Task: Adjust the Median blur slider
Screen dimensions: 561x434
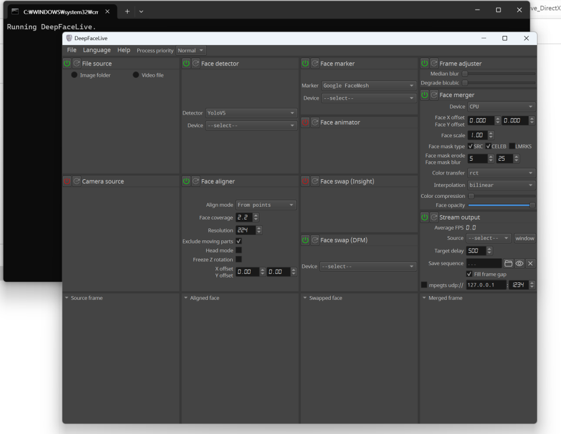Action: (x=499, y=73)
